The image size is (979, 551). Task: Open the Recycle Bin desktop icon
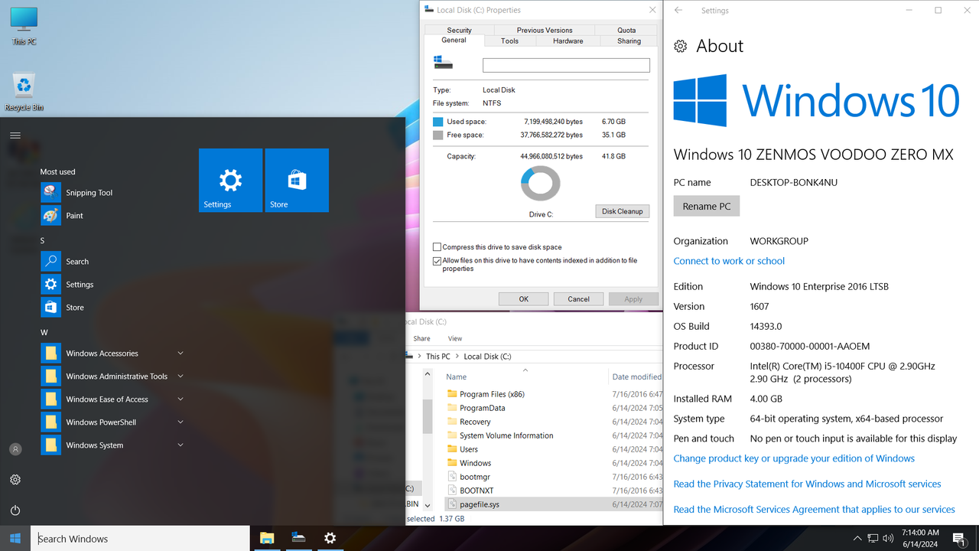tap(24, 92)
